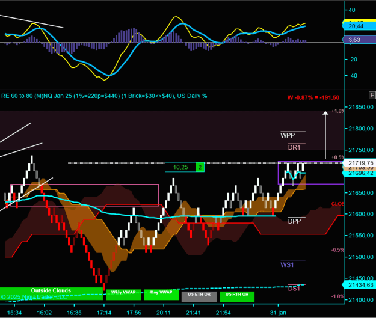Click the 21750,00 price axis label

[x=361, y=150]
